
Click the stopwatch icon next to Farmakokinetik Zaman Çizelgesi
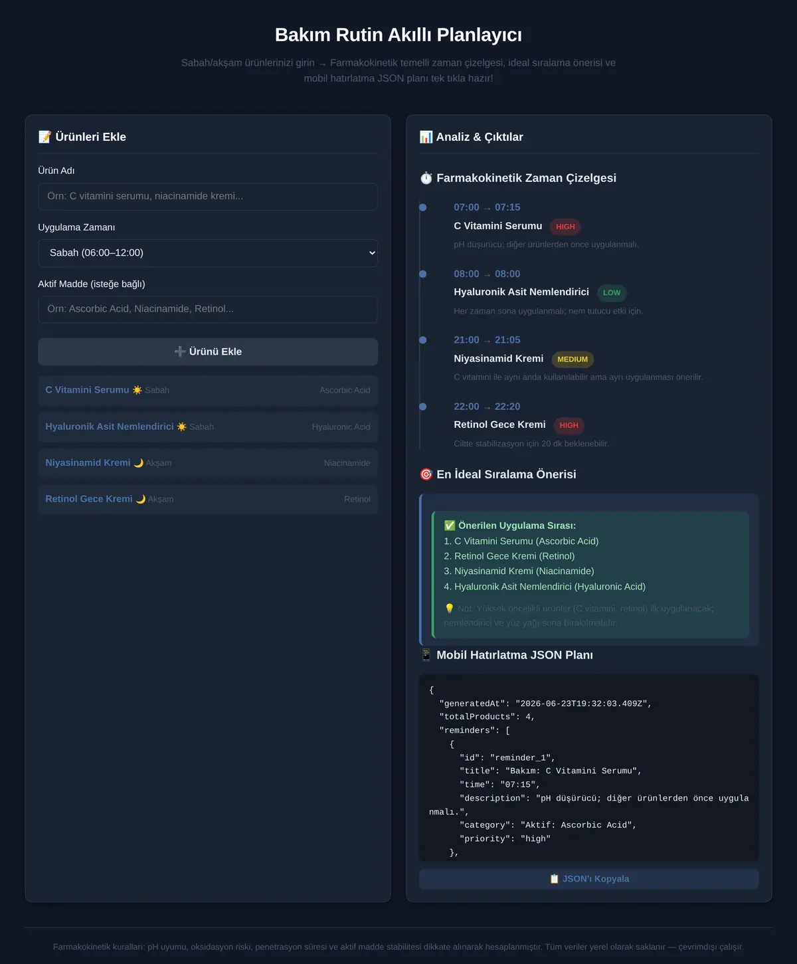(426, 178)
